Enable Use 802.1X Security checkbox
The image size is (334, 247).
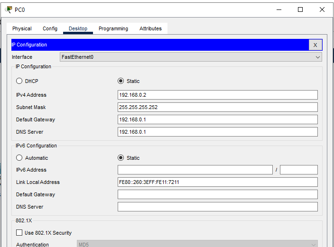(x=19, y=232)
